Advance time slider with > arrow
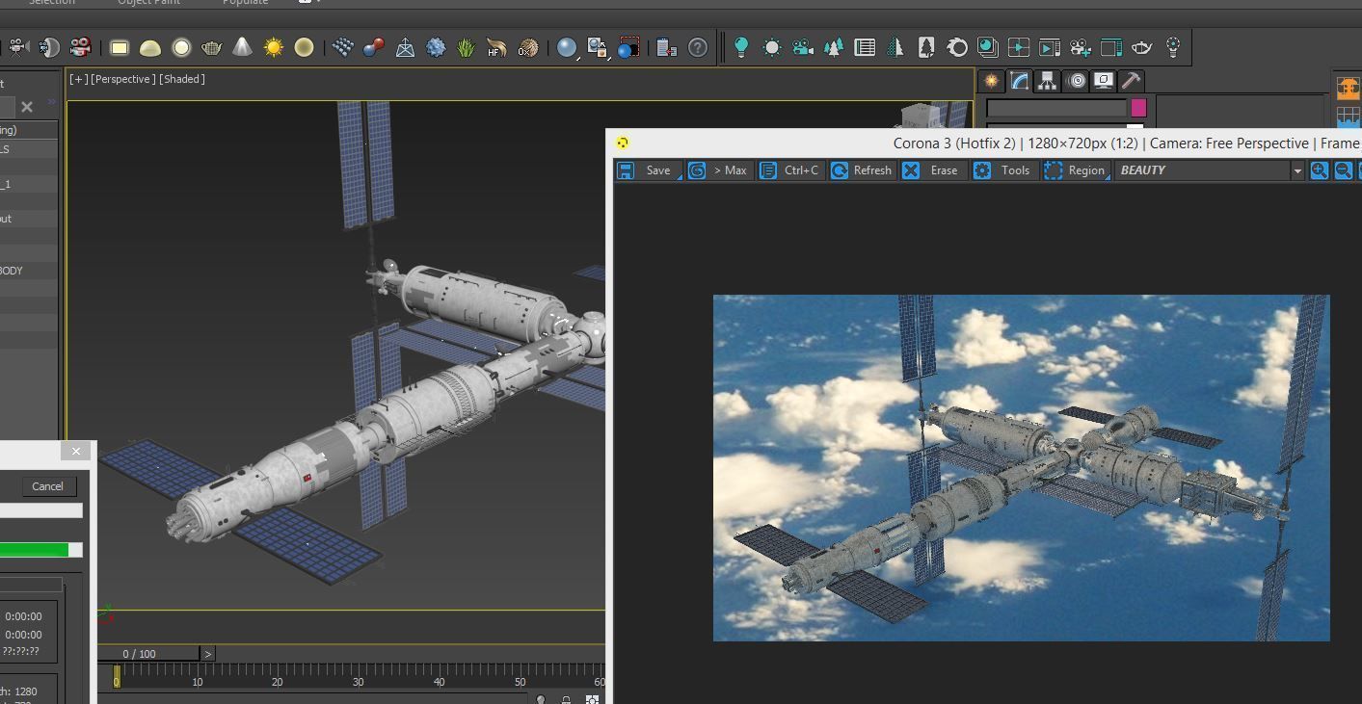This screenshot has width=1362, height=704. pos(207,654)
